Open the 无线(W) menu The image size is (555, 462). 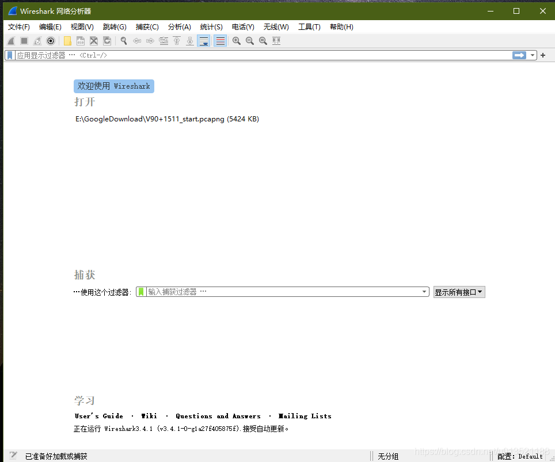[x=276, y=27]
